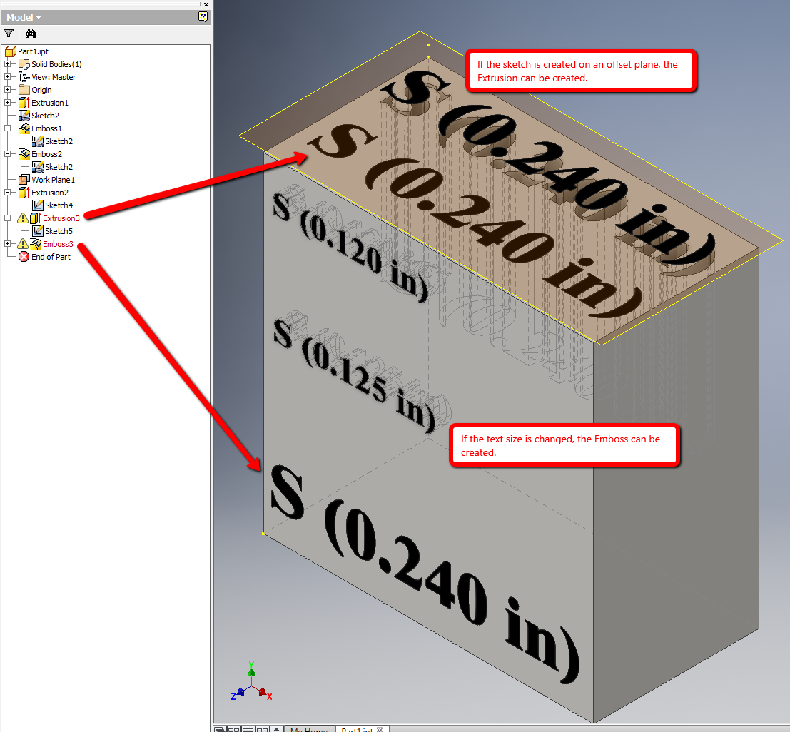Screen dimensions: 790x732
Task: Expand the Solid Bodies(1) node
Action: pyautogui.click(x=8, y=64)
